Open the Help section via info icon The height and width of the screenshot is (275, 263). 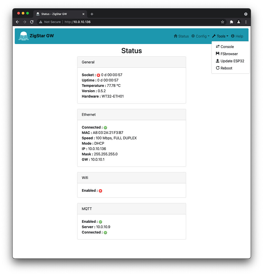(233, 36)
